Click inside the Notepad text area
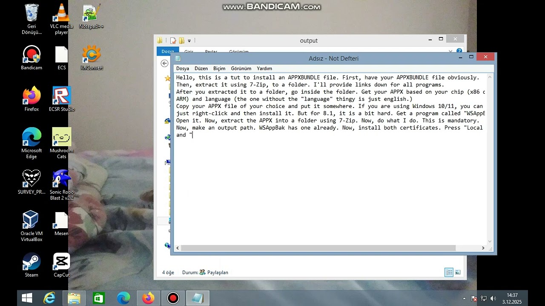 point(331,159)
